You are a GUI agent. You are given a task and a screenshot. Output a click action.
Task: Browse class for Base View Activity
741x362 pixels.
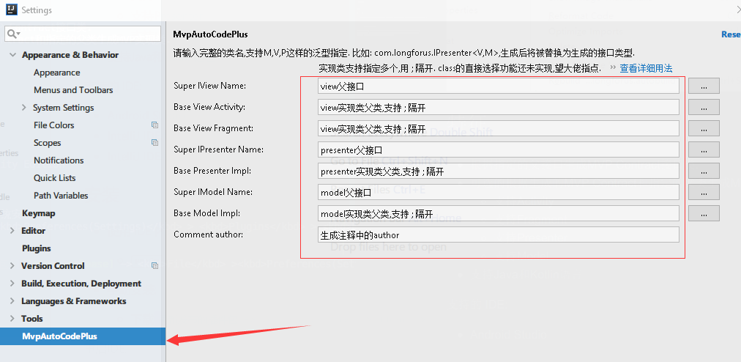pos(704,107)
